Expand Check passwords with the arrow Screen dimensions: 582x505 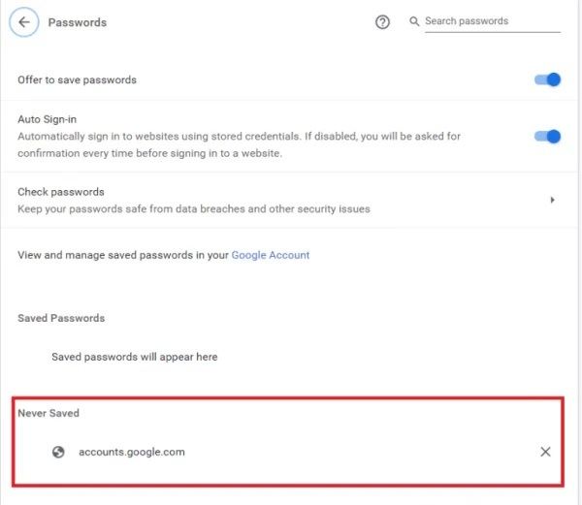[x=552, y=200]
